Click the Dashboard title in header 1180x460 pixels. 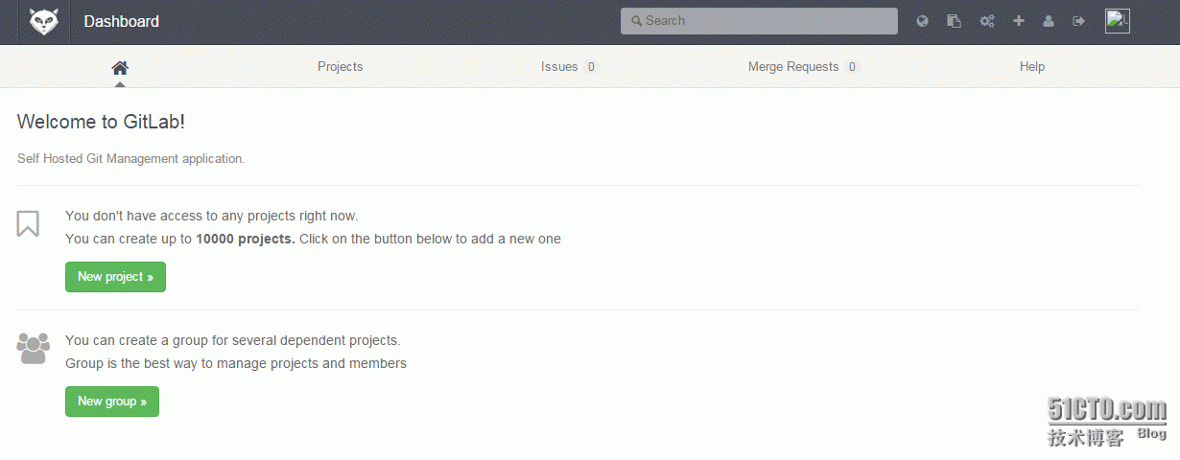[122, 21]
